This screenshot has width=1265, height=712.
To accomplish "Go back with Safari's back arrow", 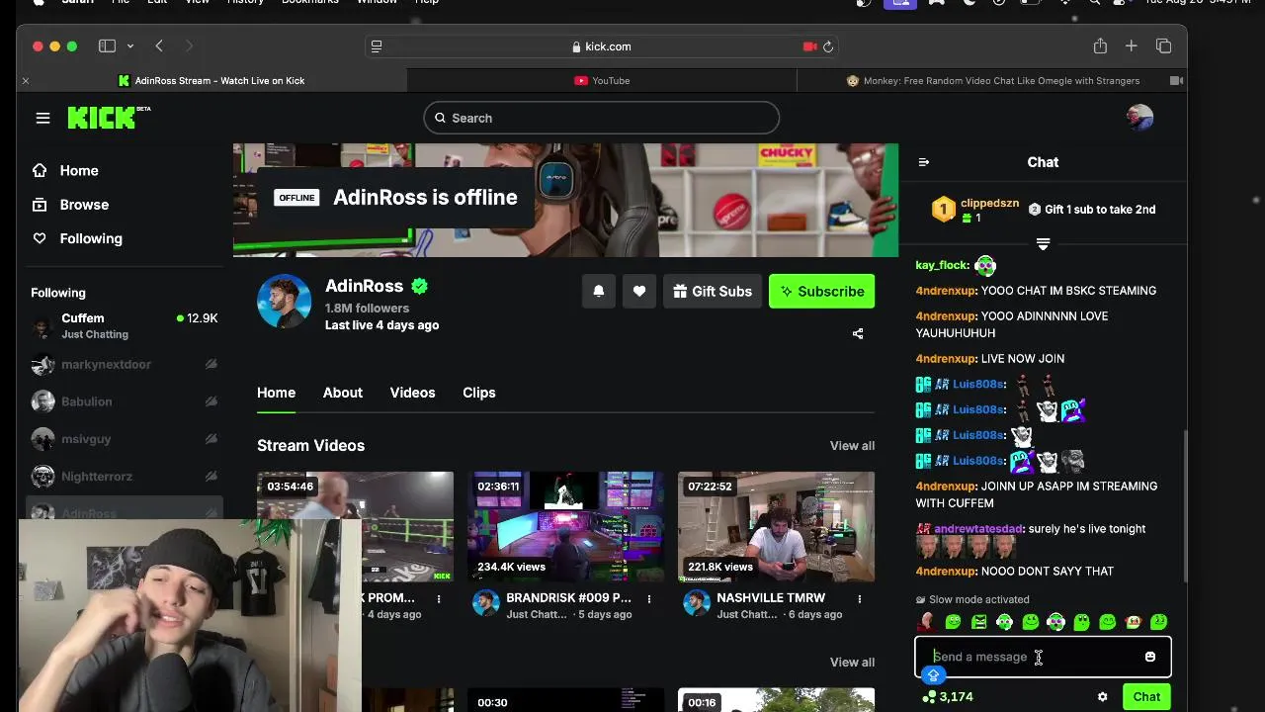I will coord(159,46).
